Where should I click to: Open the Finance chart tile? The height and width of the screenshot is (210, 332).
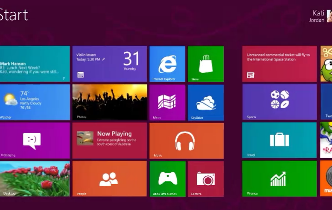click(279, 179)
